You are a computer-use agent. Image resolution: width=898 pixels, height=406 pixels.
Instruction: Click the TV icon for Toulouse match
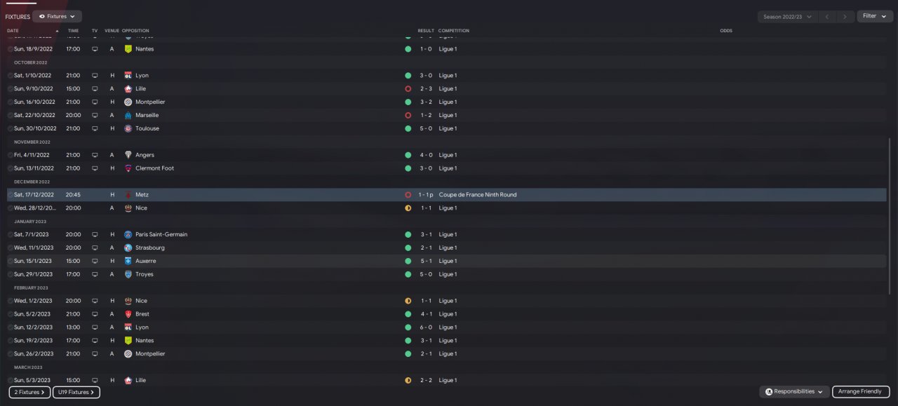(x=95, y=128)
